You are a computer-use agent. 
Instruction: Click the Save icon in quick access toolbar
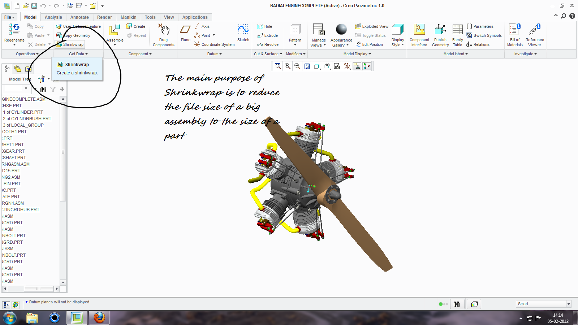(x=34, y=6)
